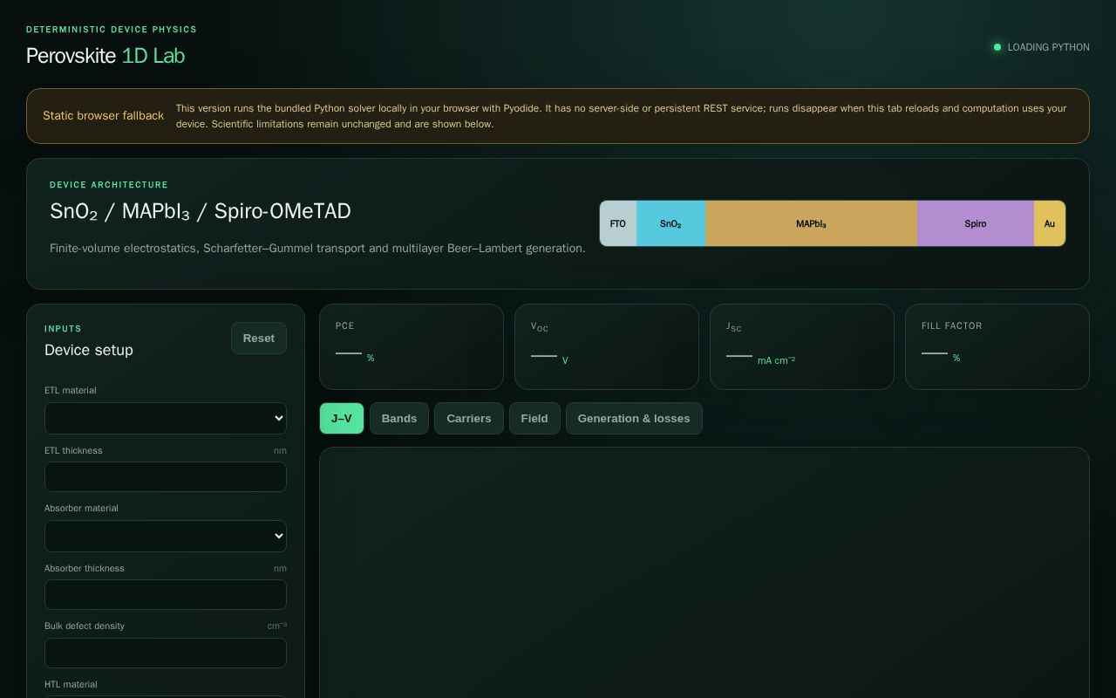
Task: Click the FTO layer in device stack
Action: pos(618,223)
